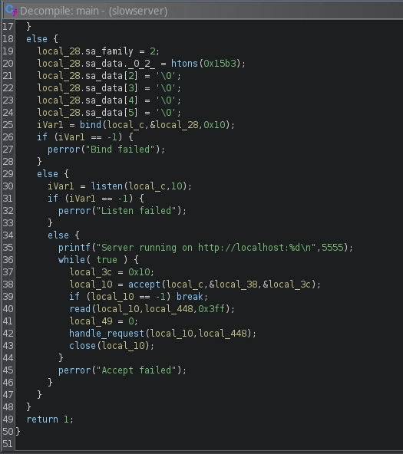The width and height of the screenshot is (403, 454).
Task: Select the read function call
Action: pyautogui.click(x=80, y=309)
